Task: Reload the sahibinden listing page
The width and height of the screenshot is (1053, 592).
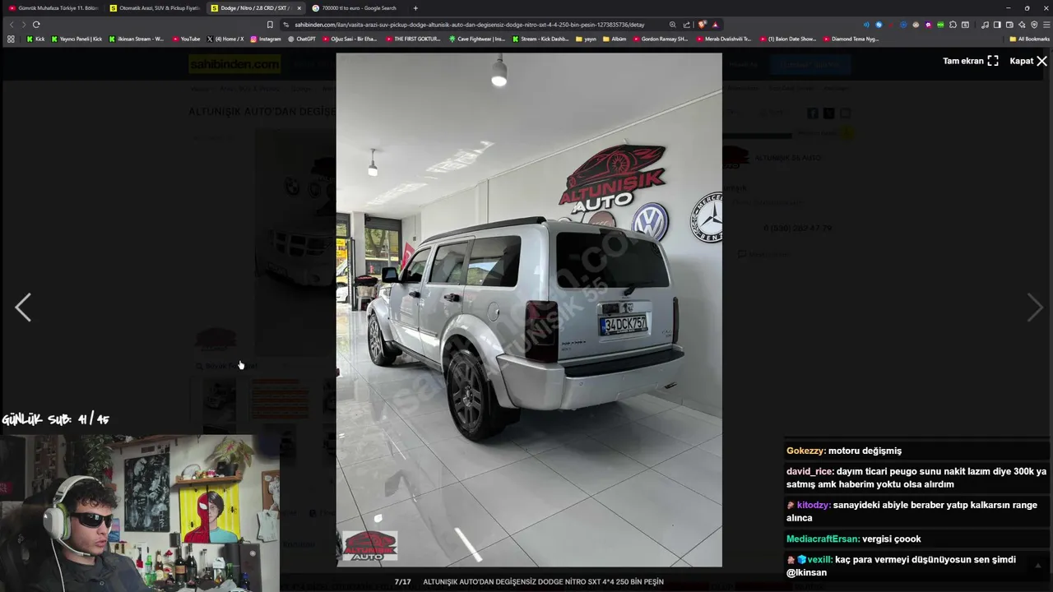Action: [x=36, y=25]
